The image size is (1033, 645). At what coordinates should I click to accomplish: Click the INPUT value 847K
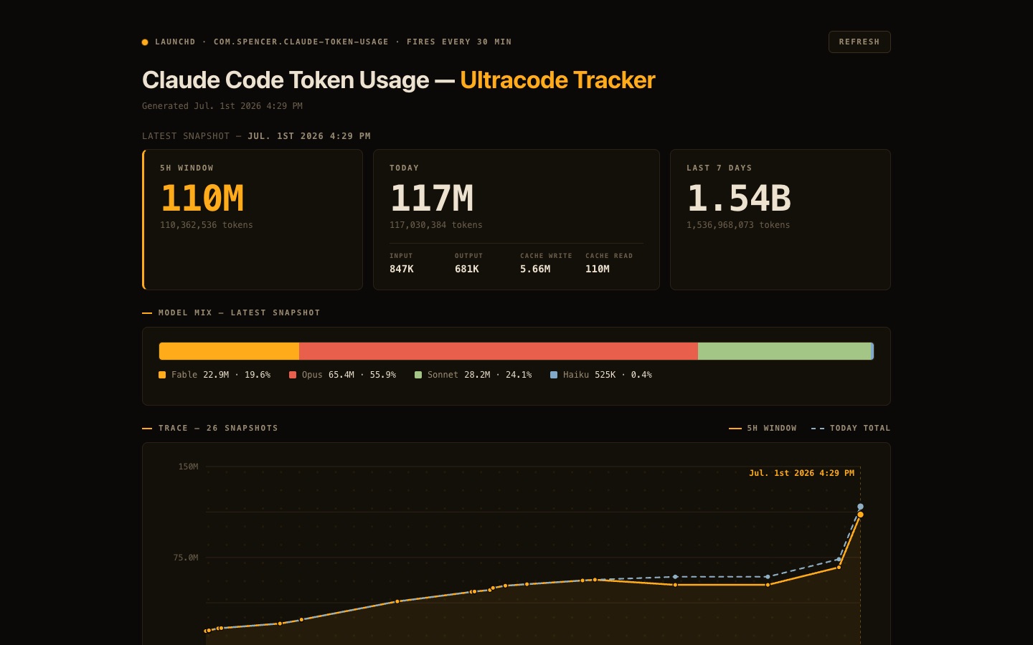tap(402, 269)
